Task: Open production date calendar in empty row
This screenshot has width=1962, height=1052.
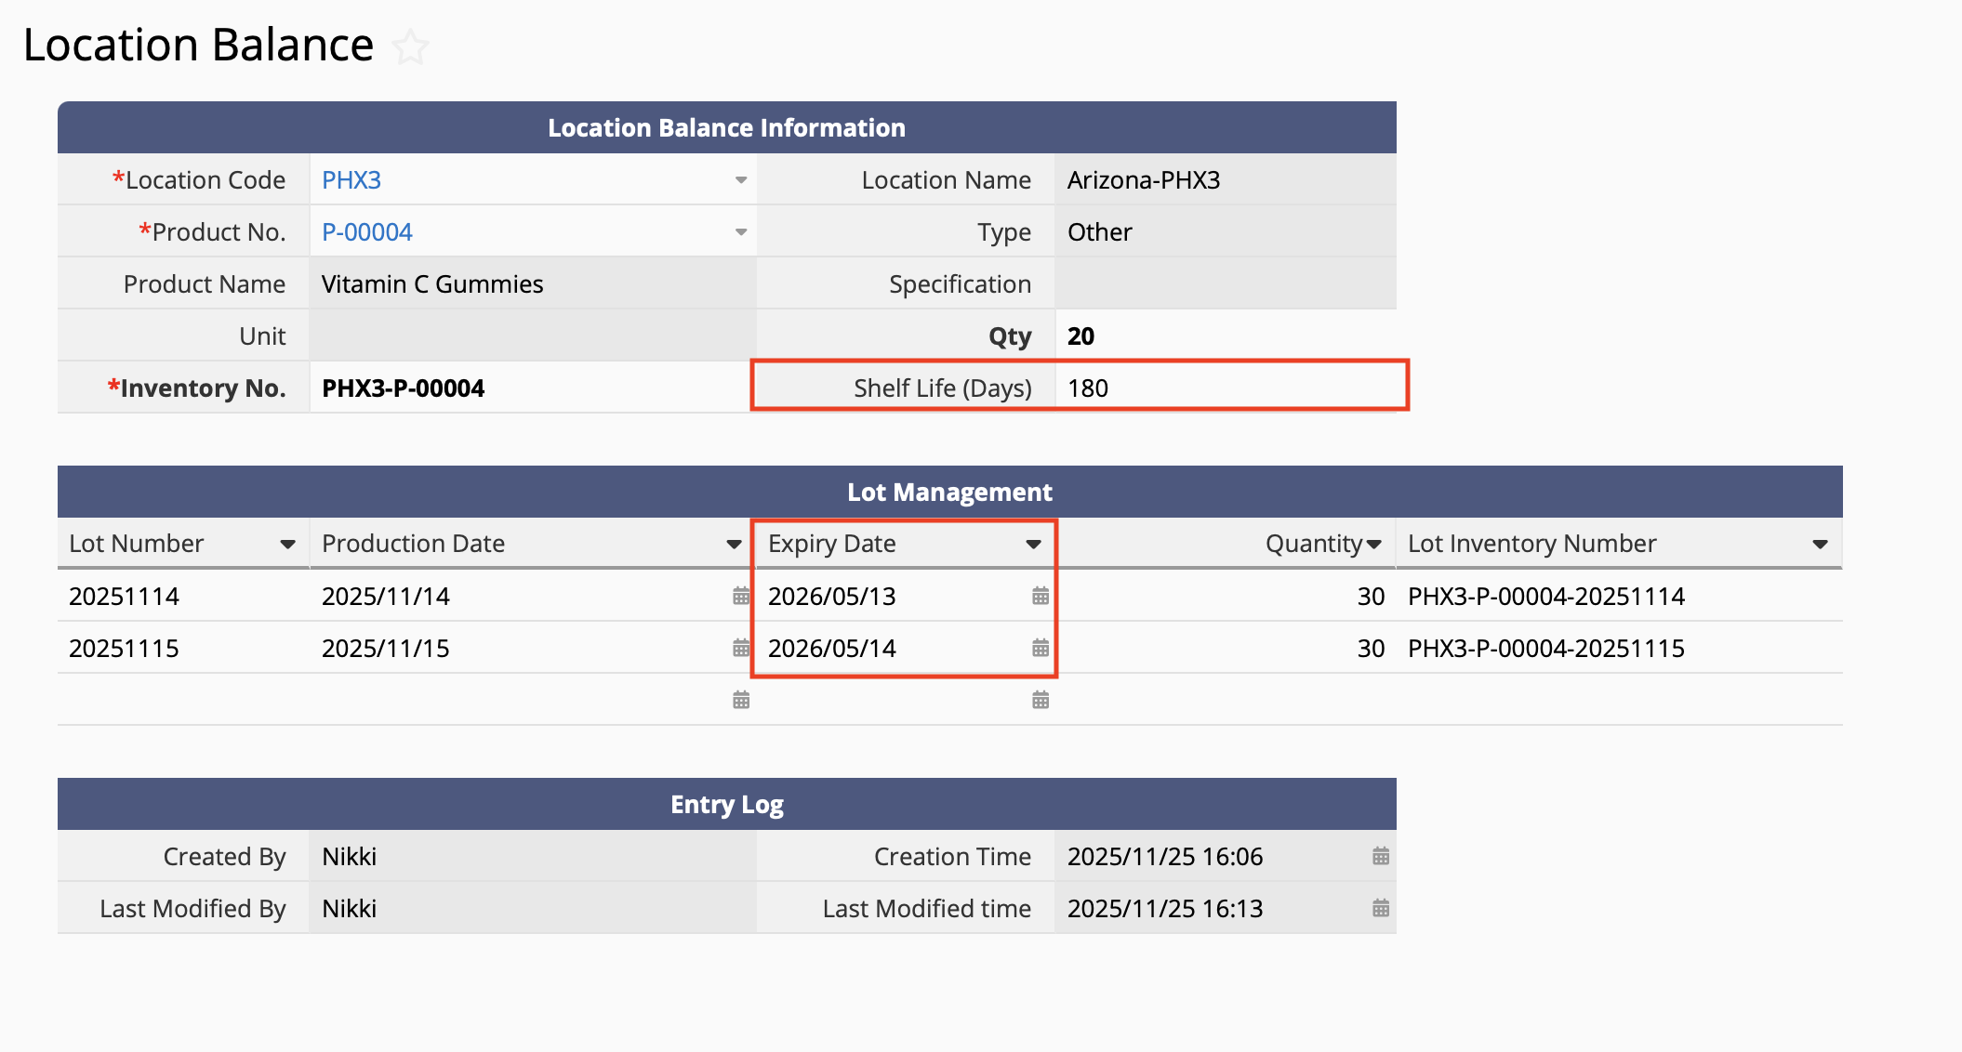Action: coord(740,700)
